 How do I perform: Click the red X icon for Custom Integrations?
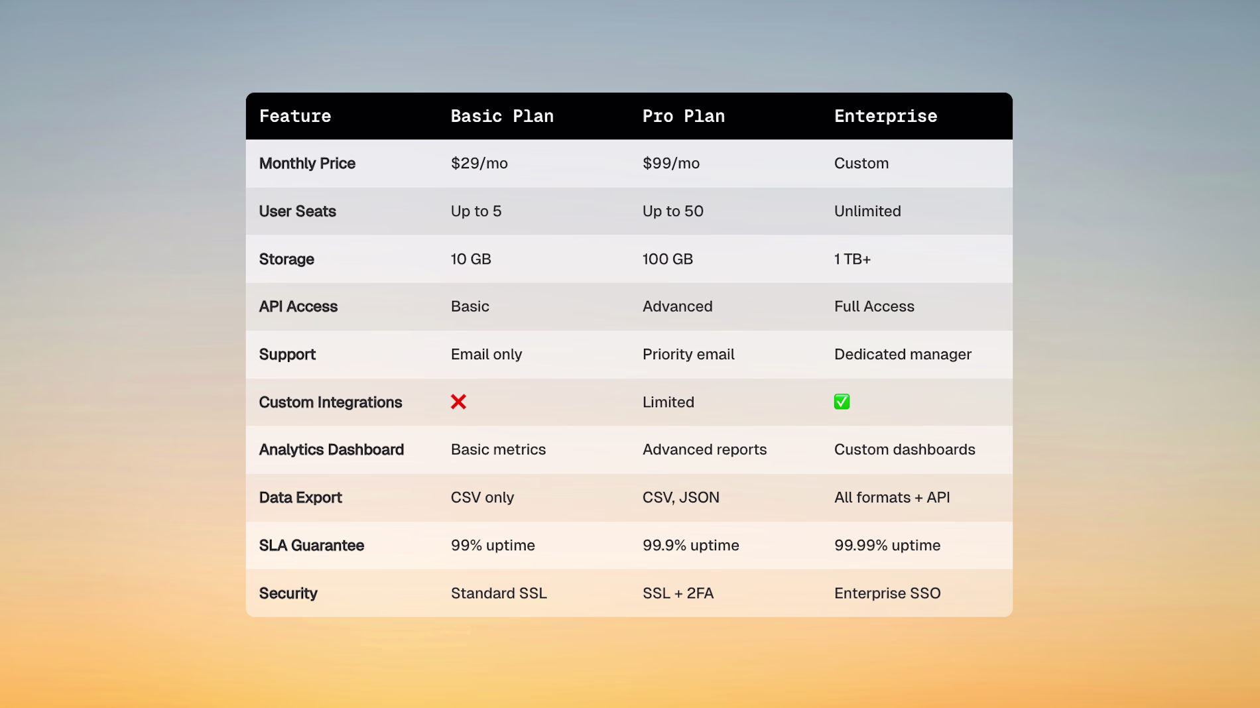(458, 402)
